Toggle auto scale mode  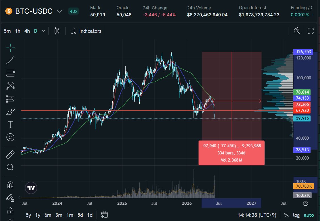pos(309,215)
